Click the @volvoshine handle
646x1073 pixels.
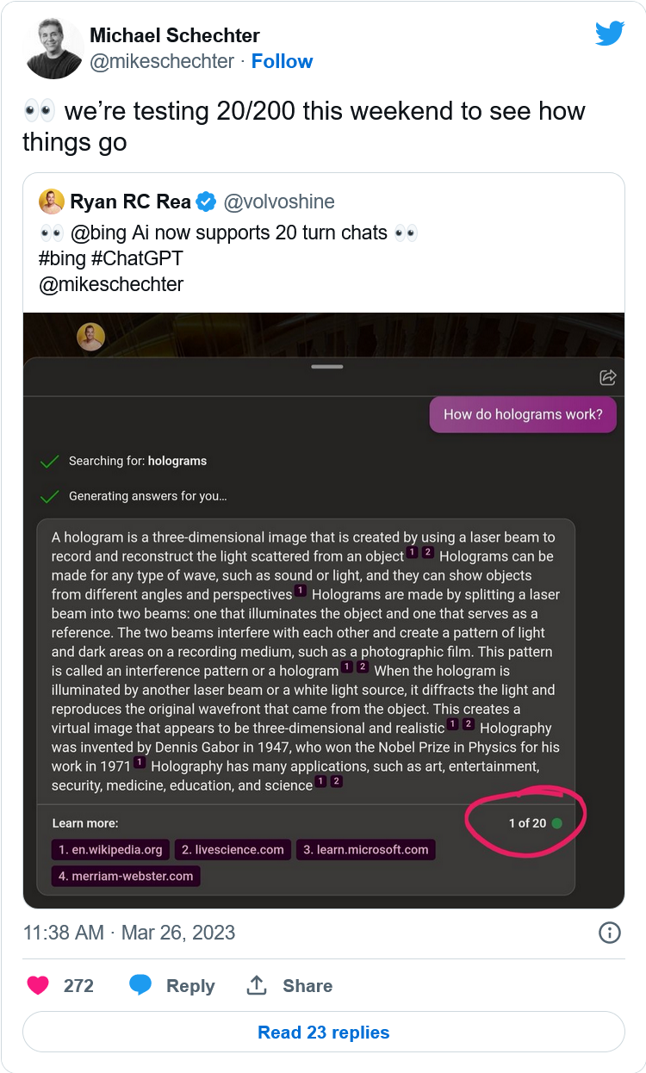(x=279, y=202)
